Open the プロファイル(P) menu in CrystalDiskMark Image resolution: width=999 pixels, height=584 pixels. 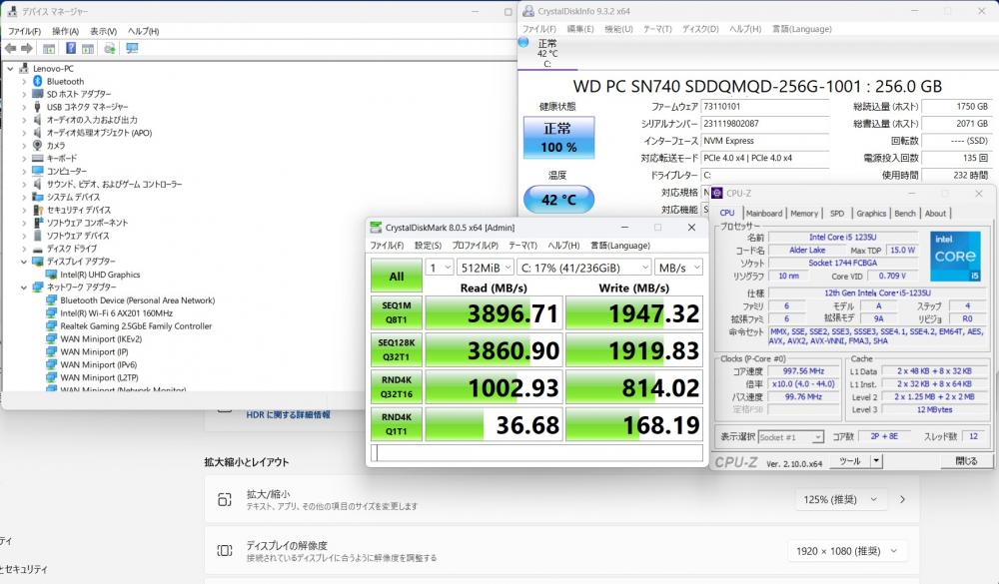tap(476, 246)
